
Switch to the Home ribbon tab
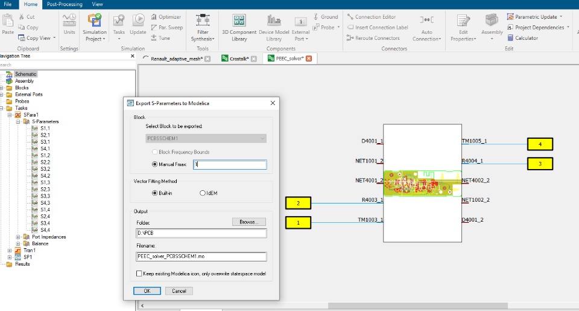31,4
